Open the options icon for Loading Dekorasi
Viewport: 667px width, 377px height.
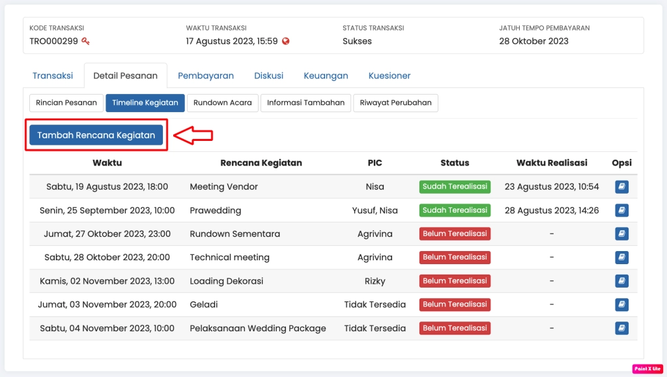(621, 281)
